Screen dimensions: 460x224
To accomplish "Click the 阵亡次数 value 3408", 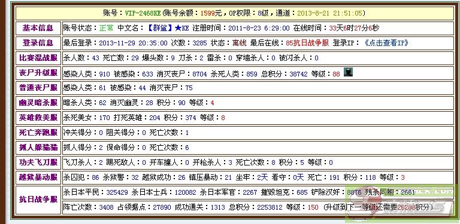I will coord(106,207).
